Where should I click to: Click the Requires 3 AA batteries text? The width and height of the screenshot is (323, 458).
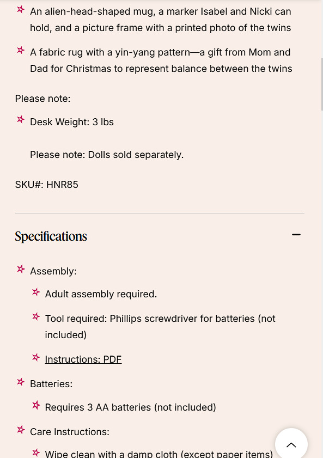(131, 407)
